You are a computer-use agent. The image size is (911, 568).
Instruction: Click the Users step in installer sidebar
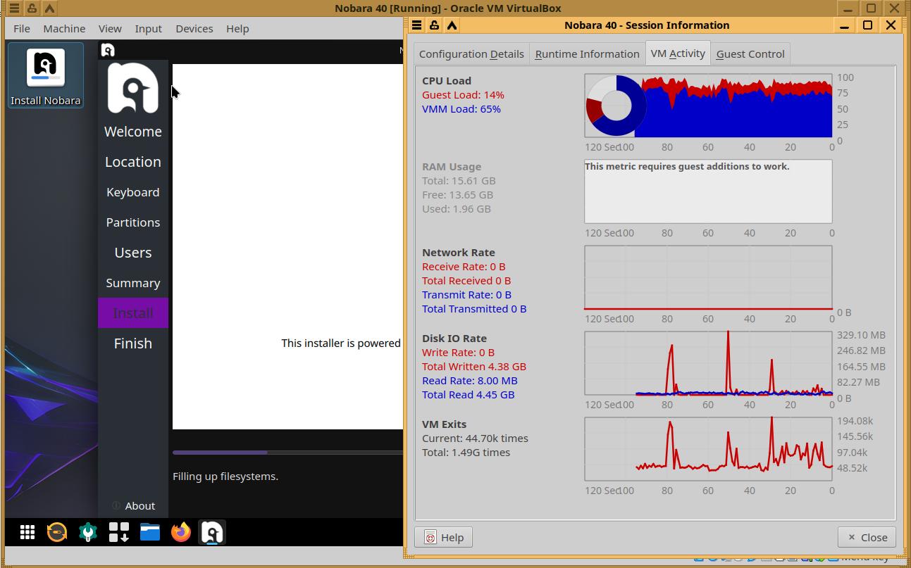(x=133, y=253)
